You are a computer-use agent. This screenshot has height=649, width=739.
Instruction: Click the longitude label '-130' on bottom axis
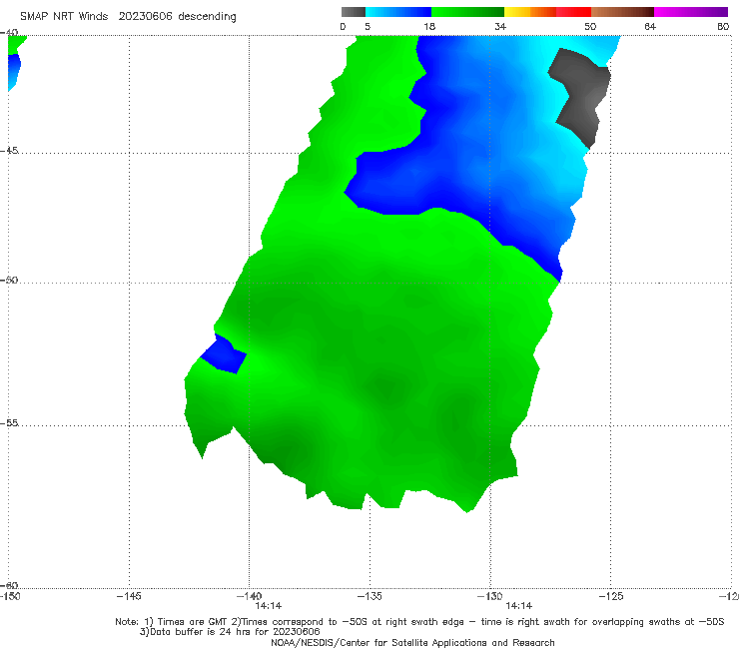490,596
